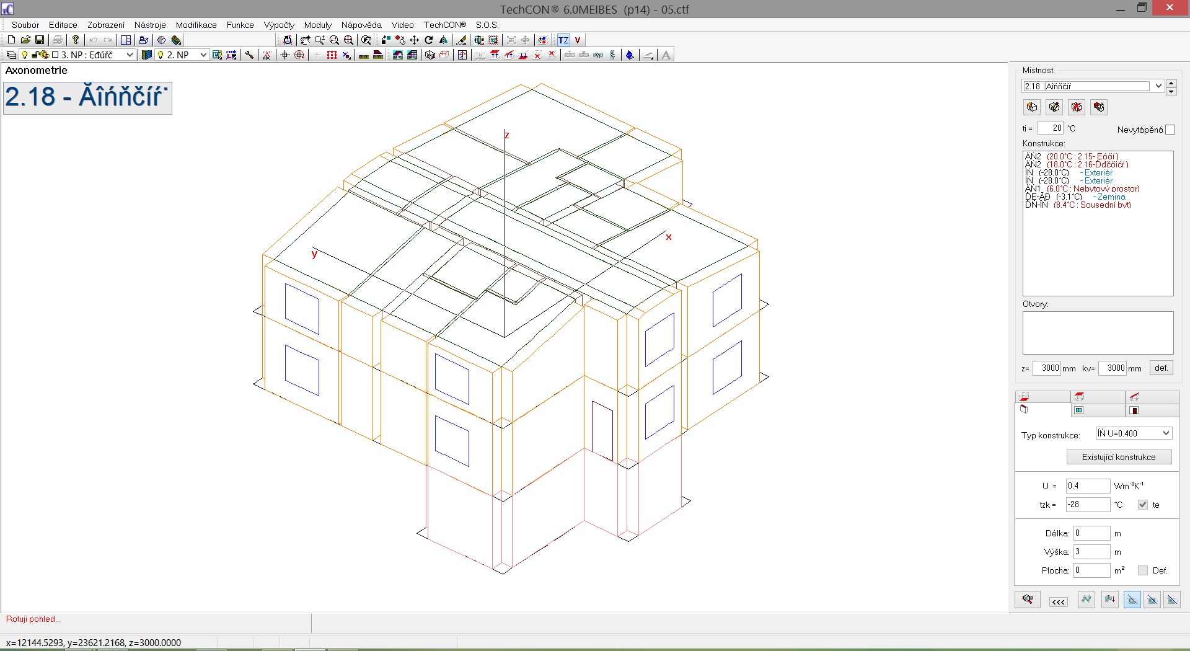
Task: Click the def. button next to kv
Action: [1161, 368]
